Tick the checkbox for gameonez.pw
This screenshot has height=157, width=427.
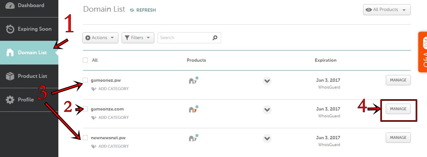coord(85,80)
